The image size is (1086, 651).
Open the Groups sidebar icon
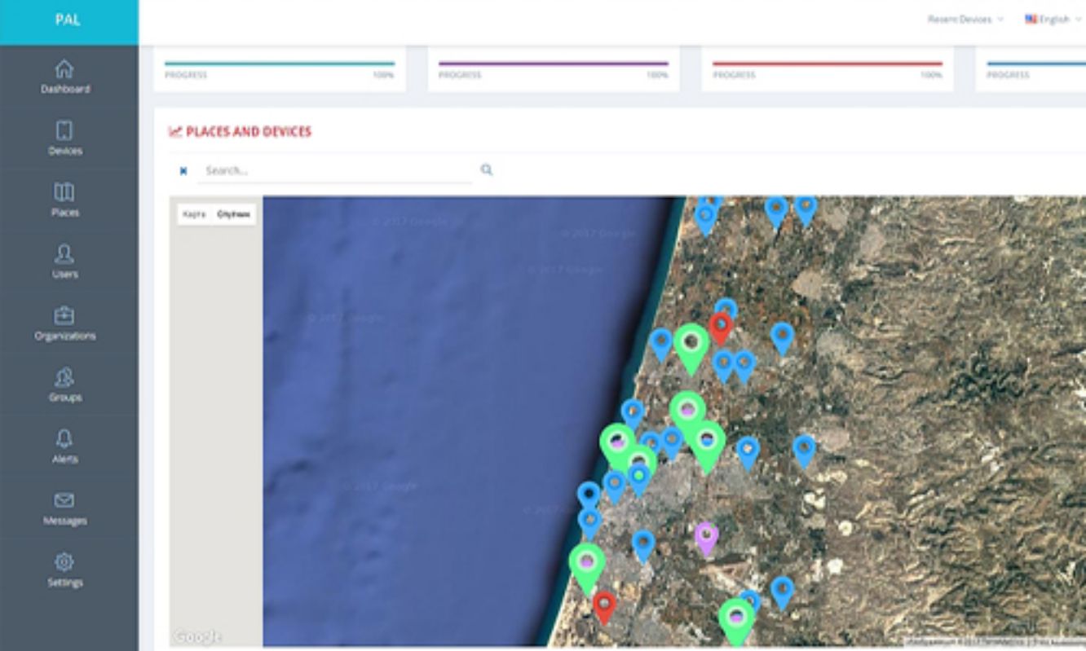pos(64,378)
